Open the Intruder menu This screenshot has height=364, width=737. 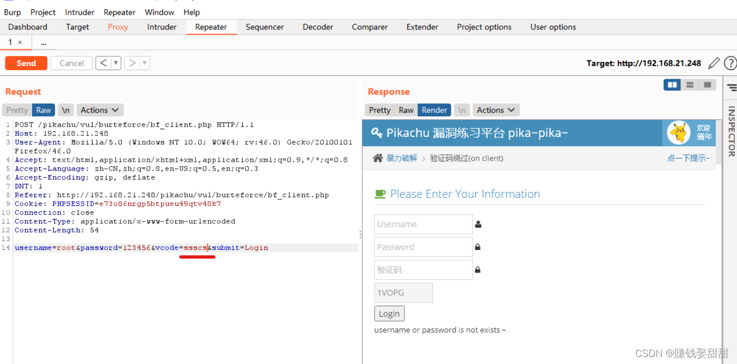pos(79,12)
